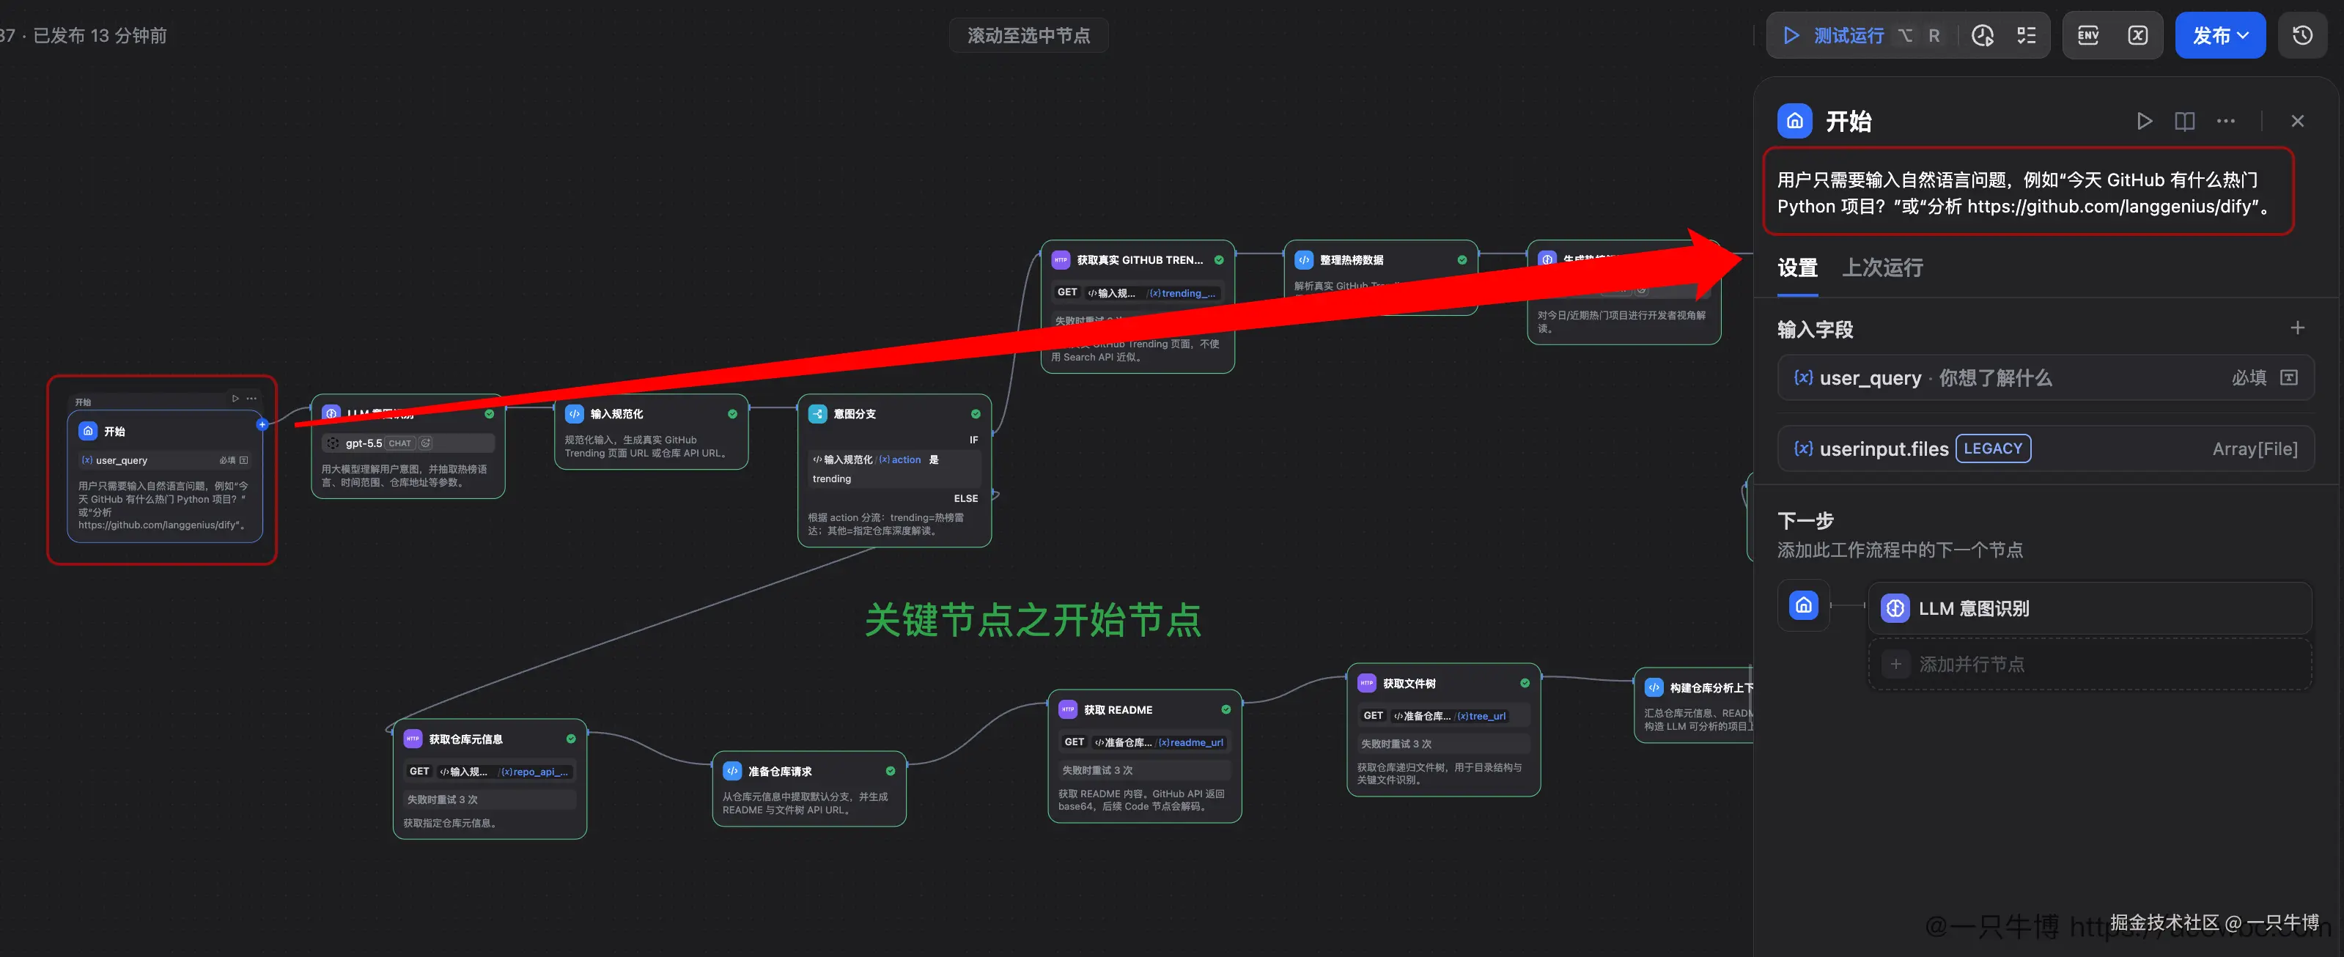Click green status check on 获取 README node
The height and width of the screenshot is (957, 2344).
point(1226,709)
